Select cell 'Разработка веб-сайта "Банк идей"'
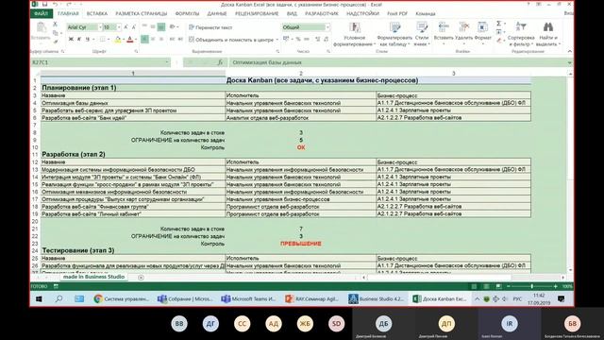Viewport: 604px width, 340px height. (x=133, y=118)
